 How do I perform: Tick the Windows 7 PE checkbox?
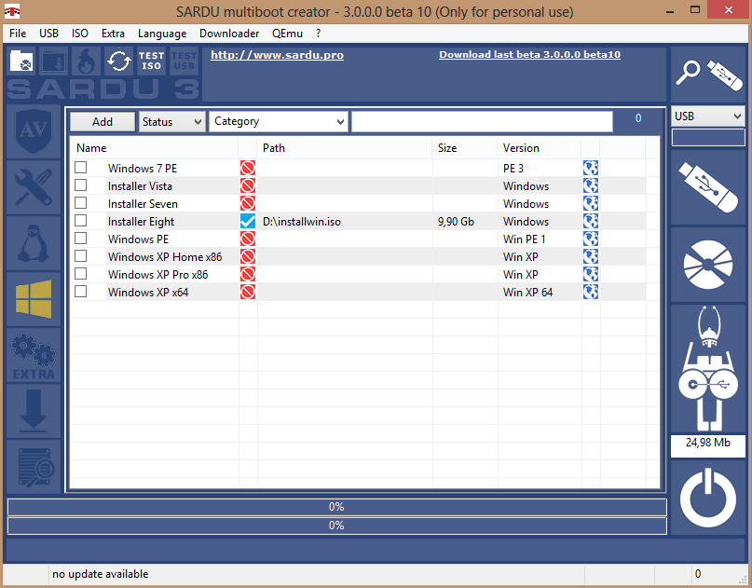click(x=80, y=168)
